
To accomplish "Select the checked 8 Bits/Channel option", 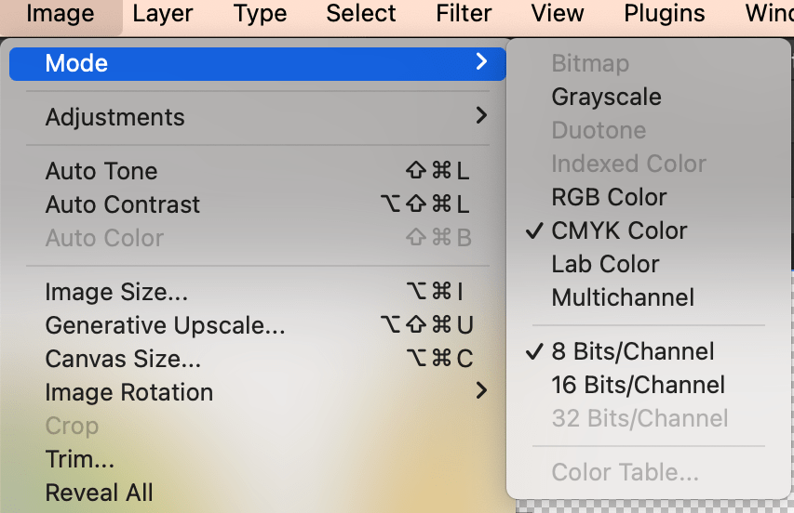I will 633,351.
